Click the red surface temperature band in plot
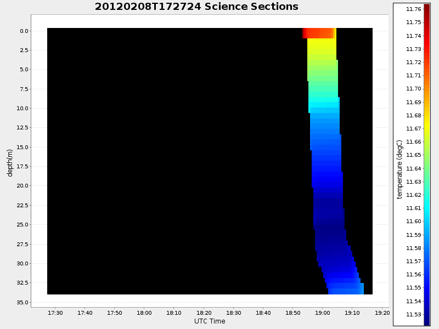Image resolution: width=439 pixels, height=329 pixels. coord(319,33)
